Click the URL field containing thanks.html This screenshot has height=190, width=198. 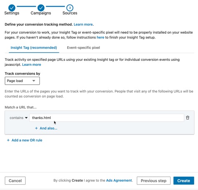coord(106,118)
